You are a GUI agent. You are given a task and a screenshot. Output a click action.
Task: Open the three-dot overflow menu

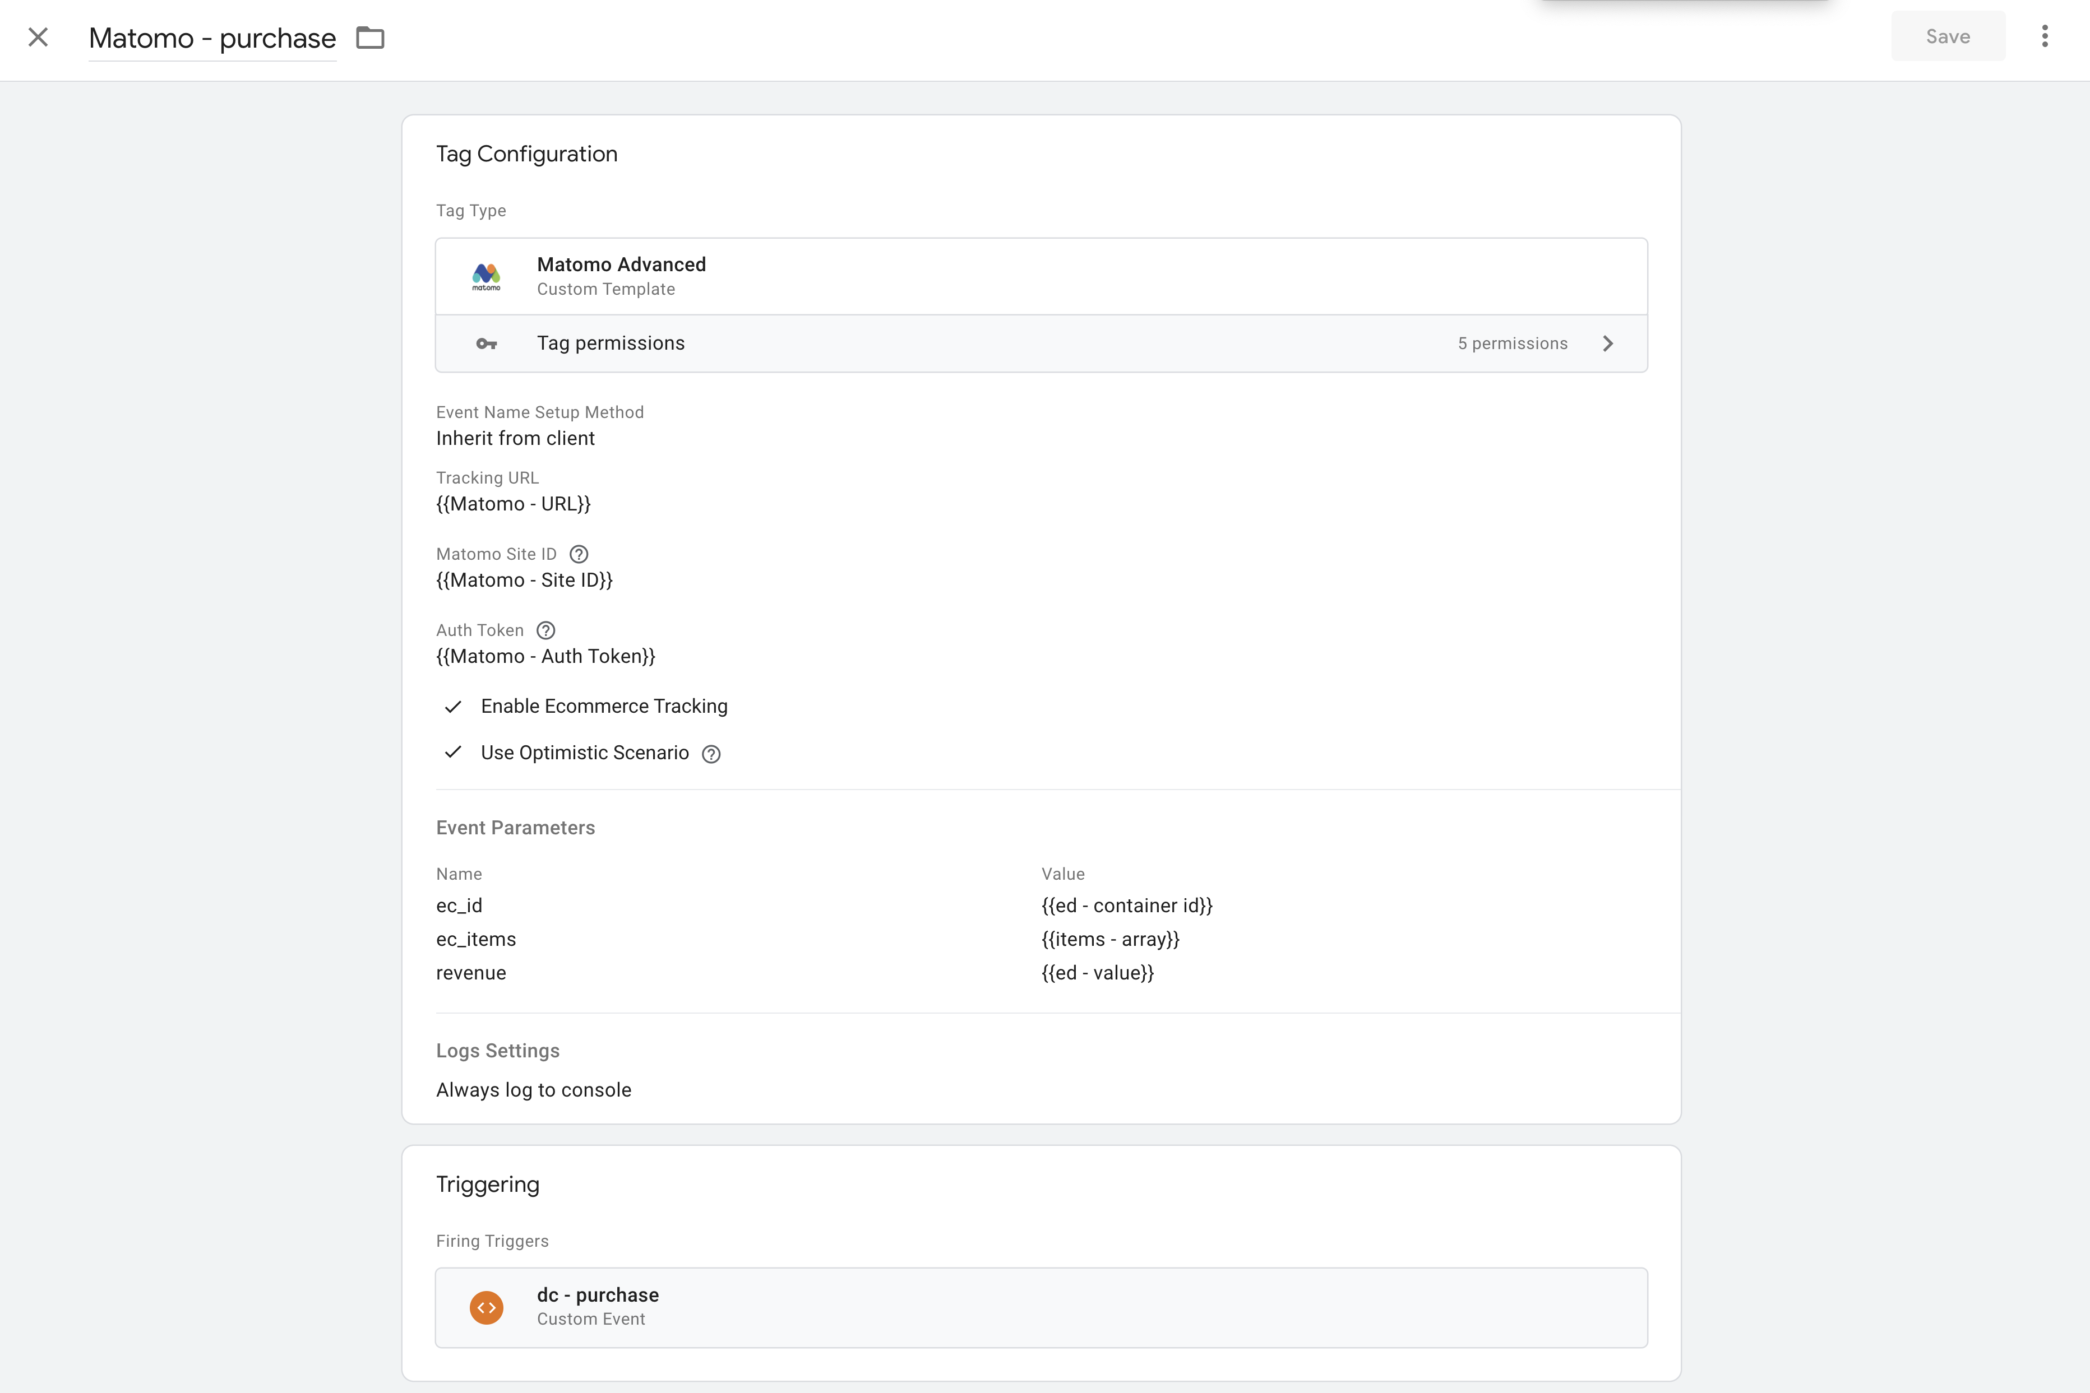(x=2045, y=35)
